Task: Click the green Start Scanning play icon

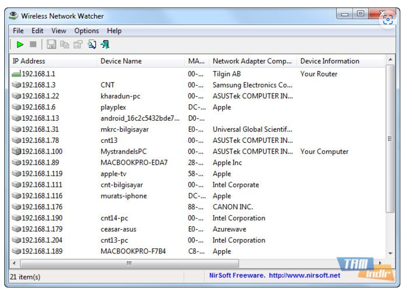Action: tap(20, 44)
